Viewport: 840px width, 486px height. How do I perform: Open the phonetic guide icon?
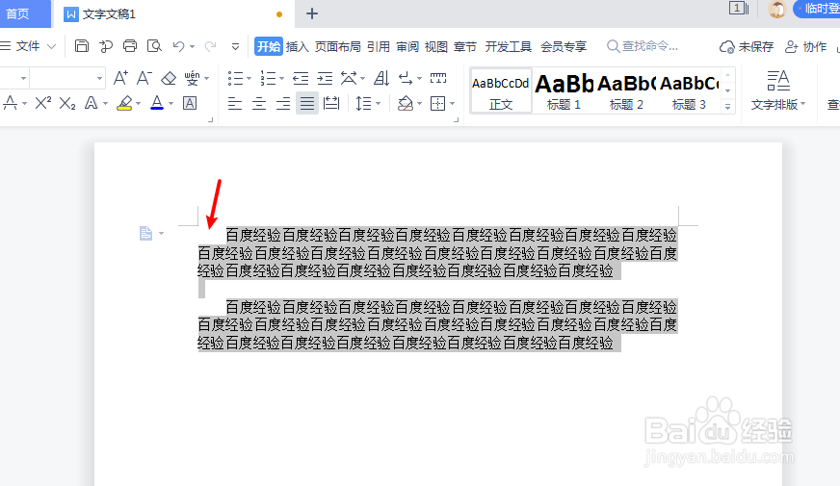click(x=192, y=78)
